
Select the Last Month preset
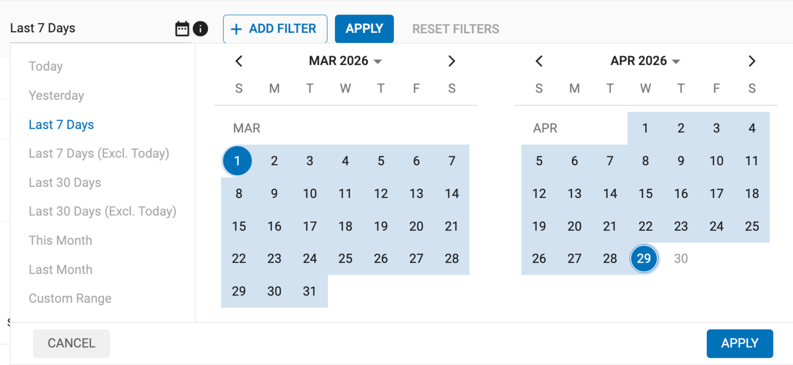click(60, 269)
